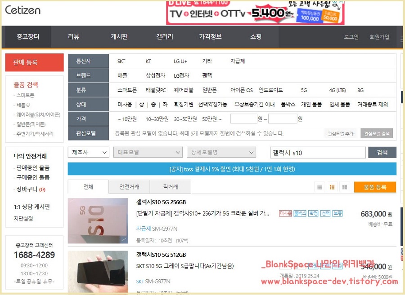Screen dimensions: 405x295
Task: Filter by 거래종료 제외
Action: [373, 104]
